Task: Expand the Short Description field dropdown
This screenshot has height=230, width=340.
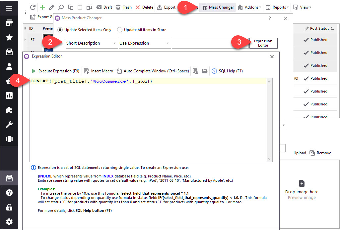Action: point(114,43)
